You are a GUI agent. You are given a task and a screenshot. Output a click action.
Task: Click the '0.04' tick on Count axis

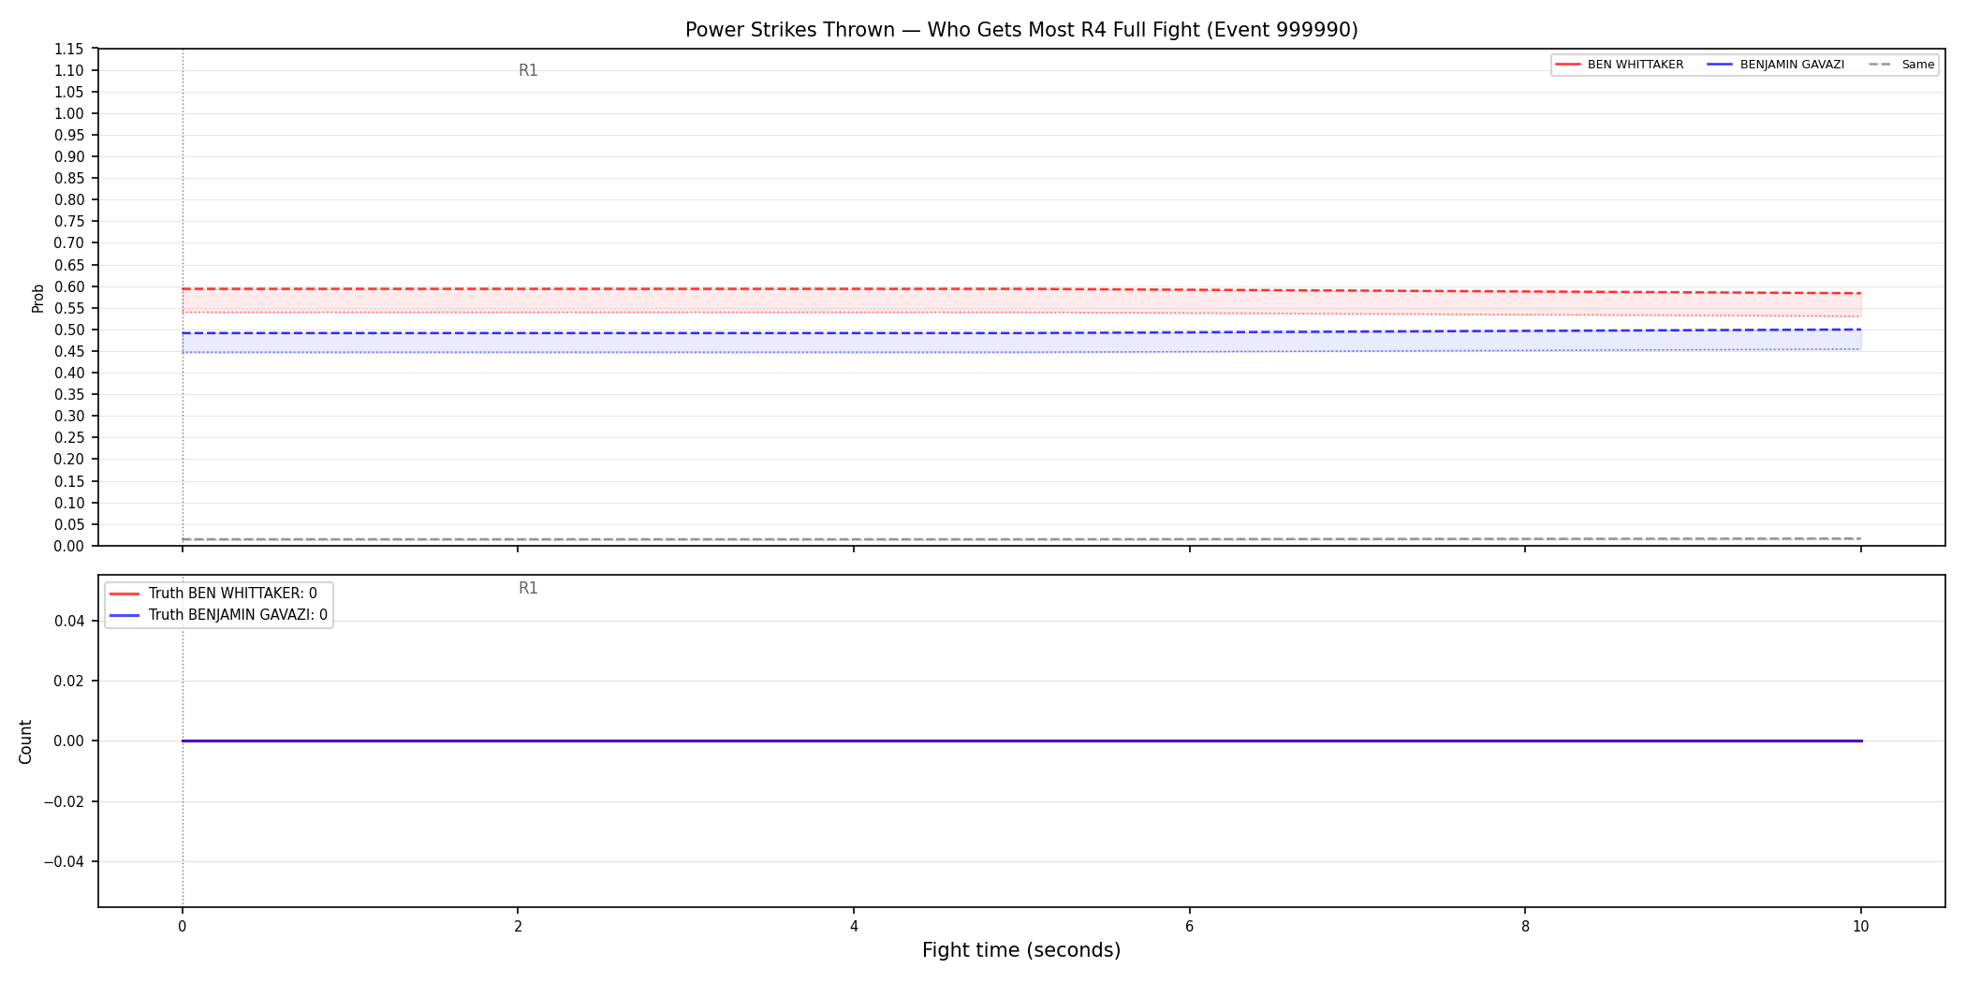pos(69,622)
